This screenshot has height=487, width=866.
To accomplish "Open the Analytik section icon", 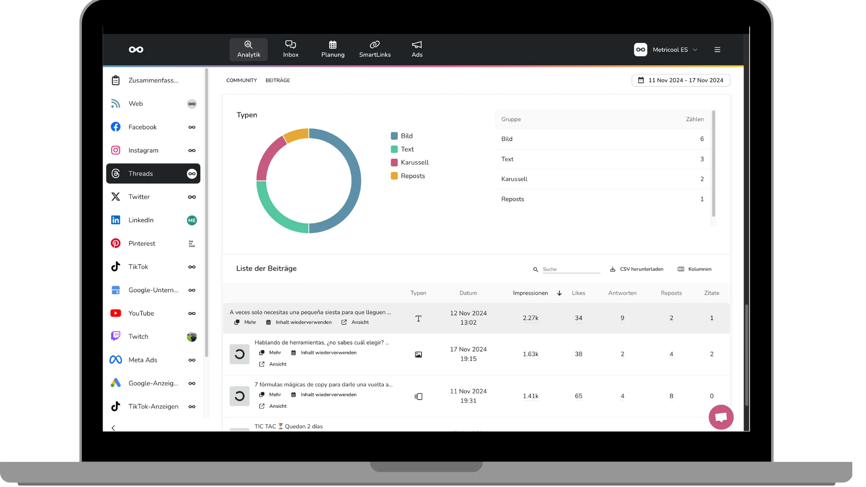I will [248, 45].
